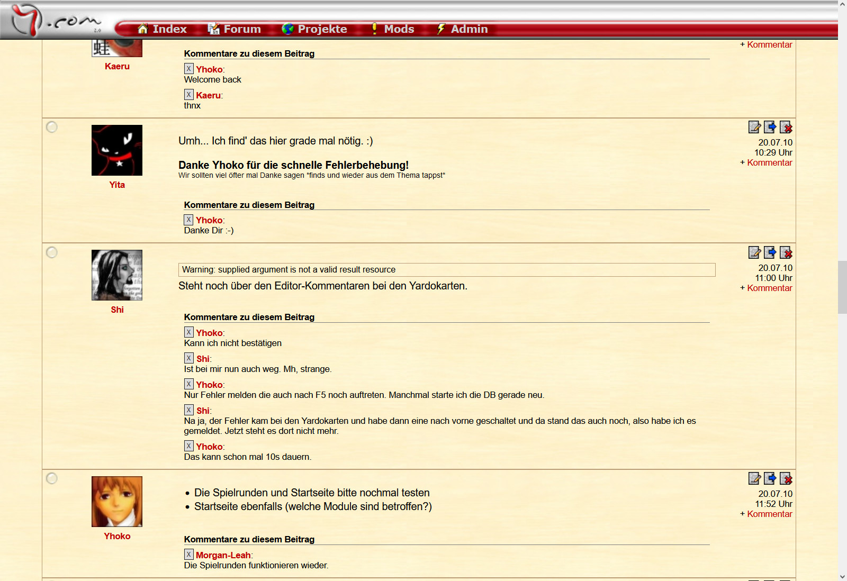Viewport: 847px width, 581px height.
Task: Open the Yita username profile link
Action: [117, 185]
